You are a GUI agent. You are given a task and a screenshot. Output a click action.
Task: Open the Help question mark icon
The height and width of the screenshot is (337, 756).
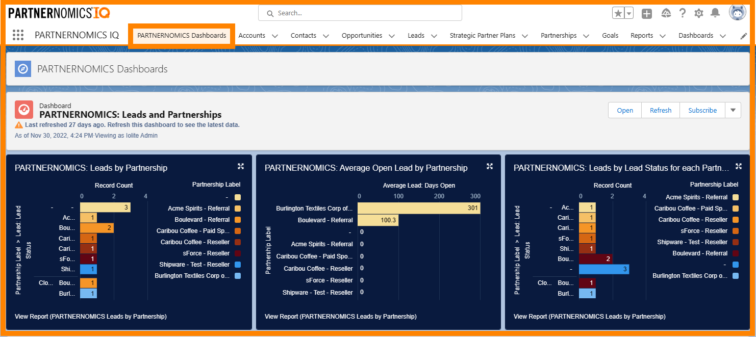click(x=683, y=13)
